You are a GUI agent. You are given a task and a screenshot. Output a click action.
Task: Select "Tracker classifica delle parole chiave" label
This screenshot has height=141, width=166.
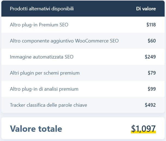[48, 105]
